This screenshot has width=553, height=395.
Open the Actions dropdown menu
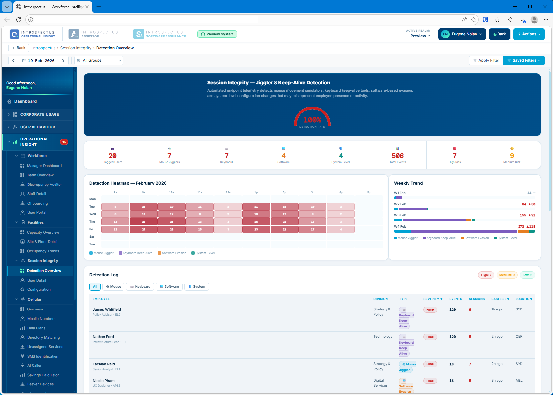(529, 34)
